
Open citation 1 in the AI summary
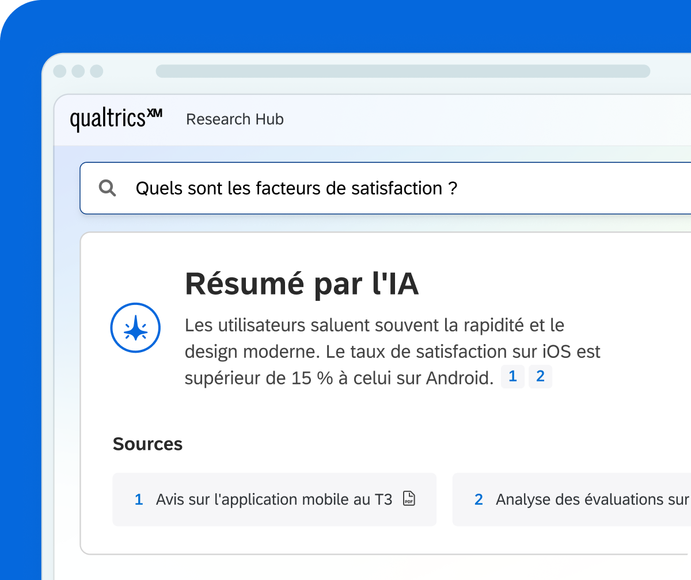[x=512, y=377]
